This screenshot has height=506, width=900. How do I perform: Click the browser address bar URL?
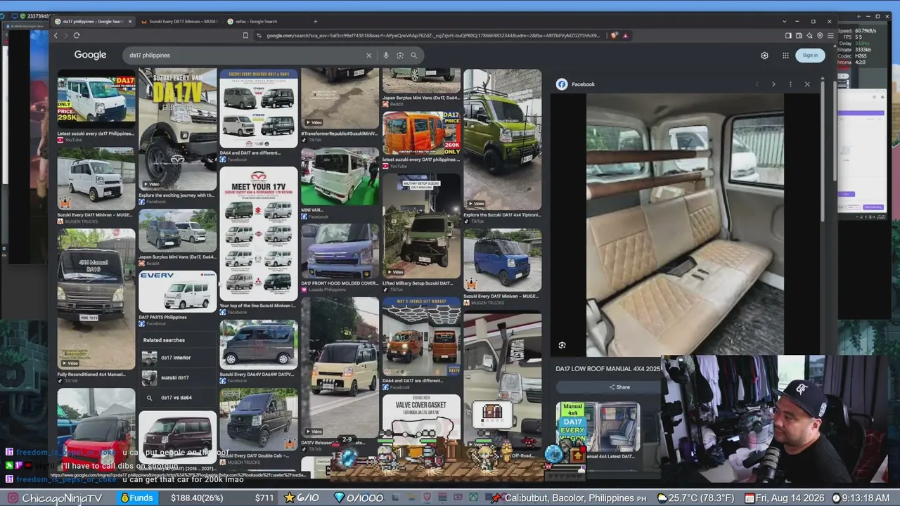coord(432,35)
